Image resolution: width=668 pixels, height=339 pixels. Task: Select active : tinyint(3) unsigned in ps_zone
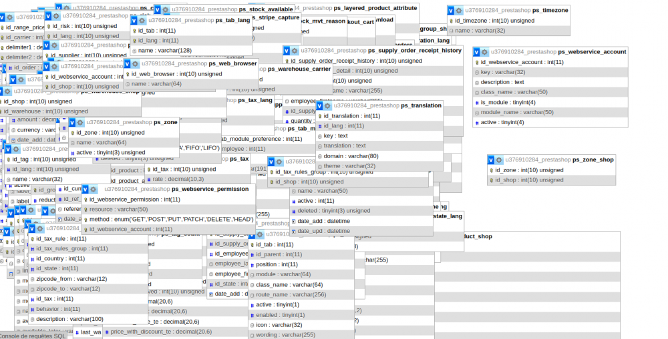click(124, 152)
